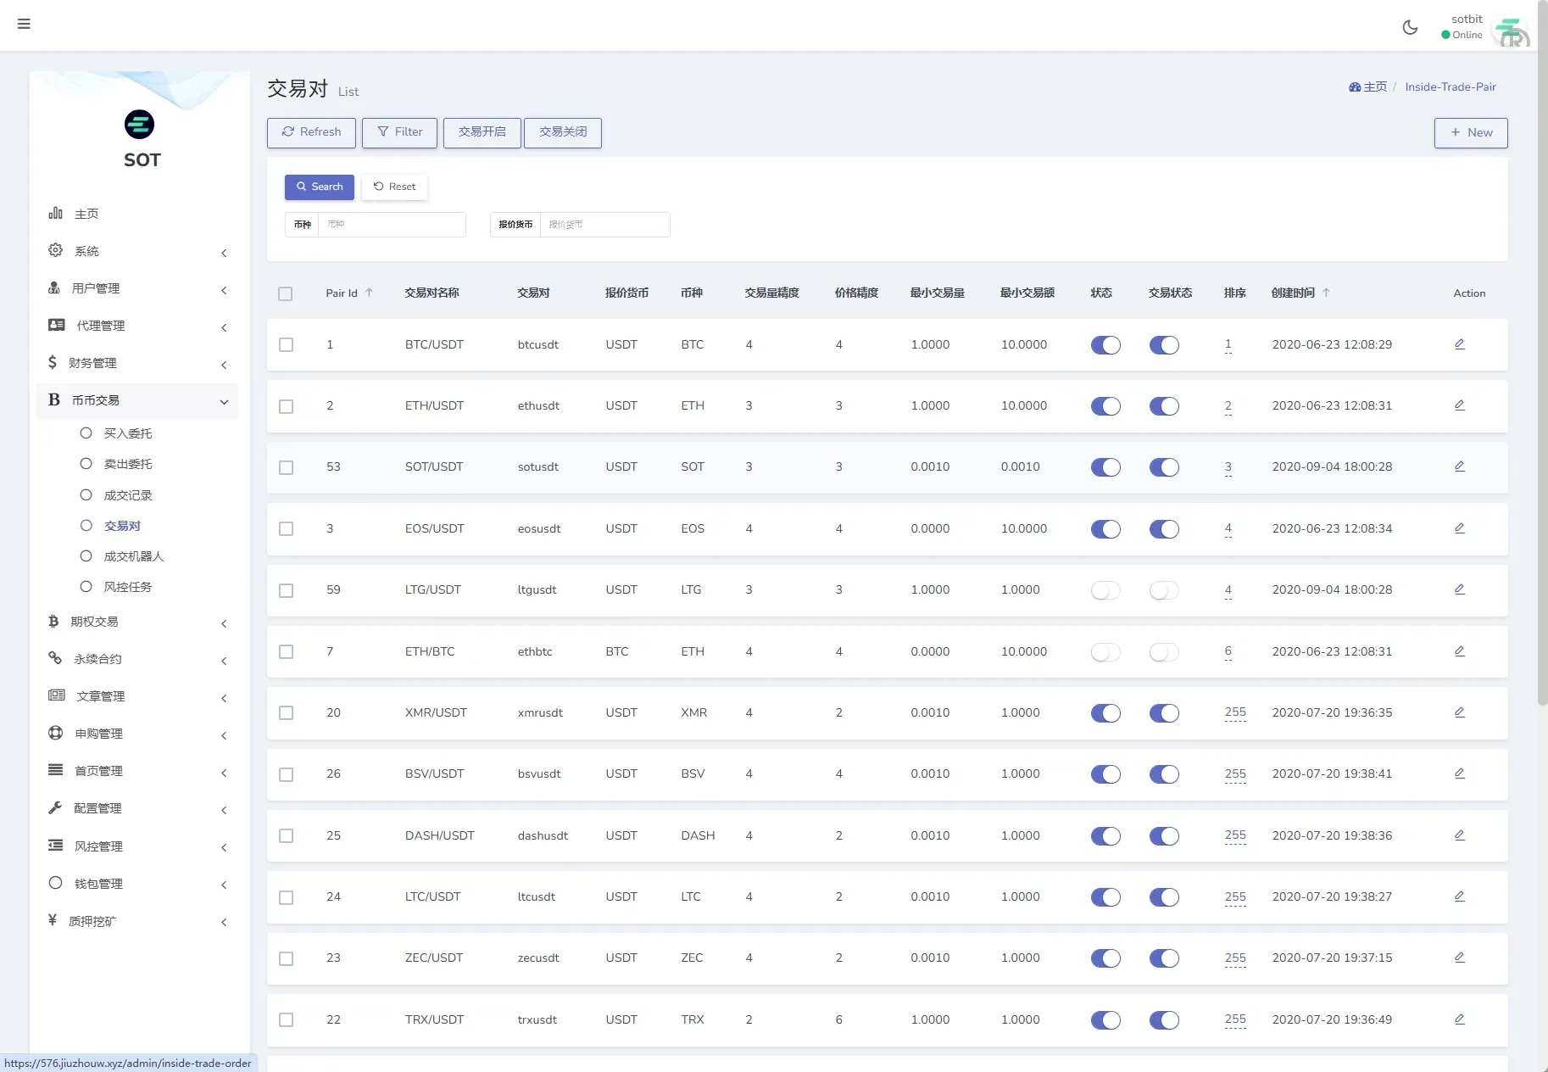1548x1072 pixels.
Task: Click the New button
Action: pos(1470,132)
